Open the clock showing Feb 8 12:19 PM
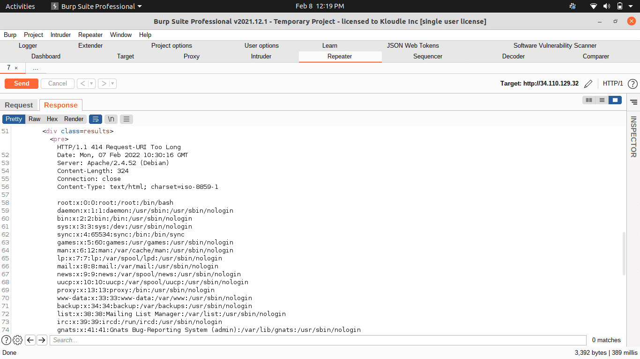The width and height of the screenshot is (640, 359). click(320, 7)
